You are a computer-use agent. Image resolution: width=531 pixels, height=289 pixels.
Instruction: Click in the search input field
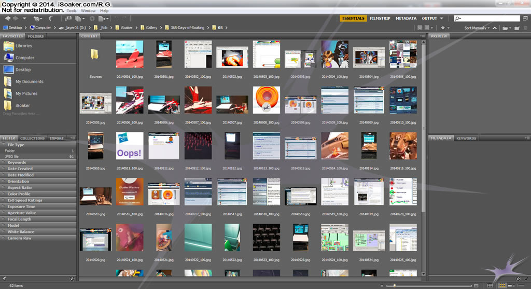coord(487,18)
